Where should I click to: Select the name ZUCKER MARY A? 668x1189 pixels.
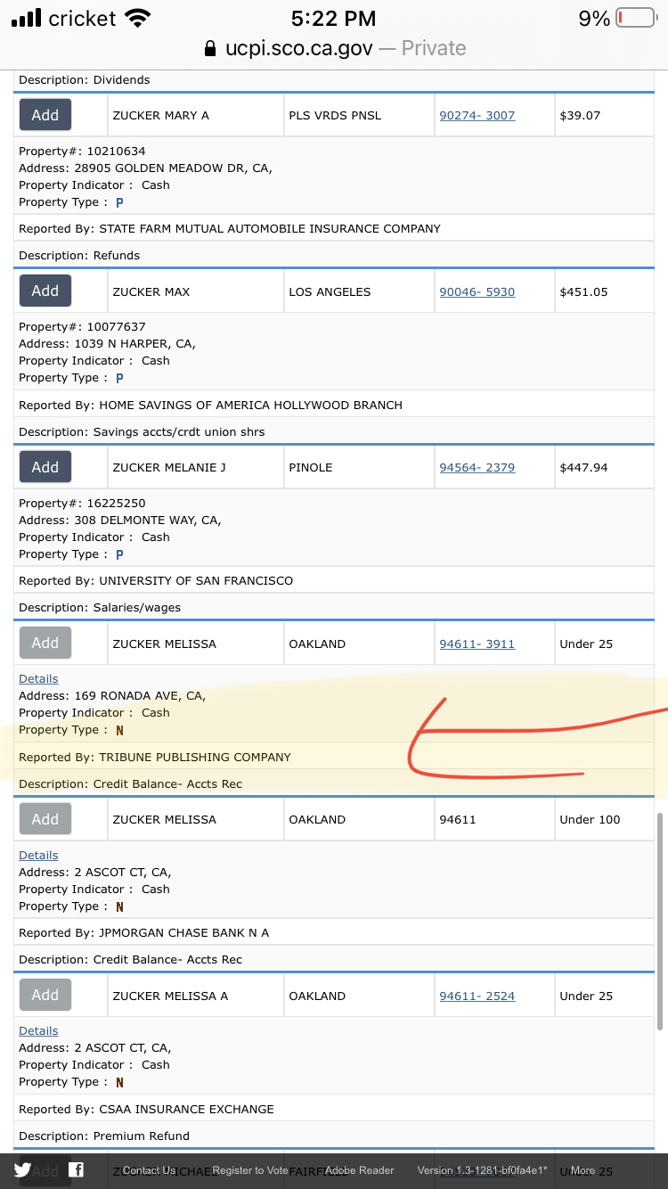[160, 115]
